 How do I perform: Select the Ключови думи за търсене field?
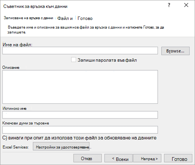pyautogui.click(x=80, y=130)
